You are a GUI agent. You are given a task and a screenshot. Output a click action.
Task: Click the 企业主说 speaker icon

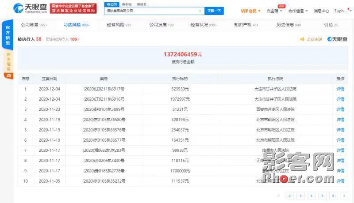point(302,39)
